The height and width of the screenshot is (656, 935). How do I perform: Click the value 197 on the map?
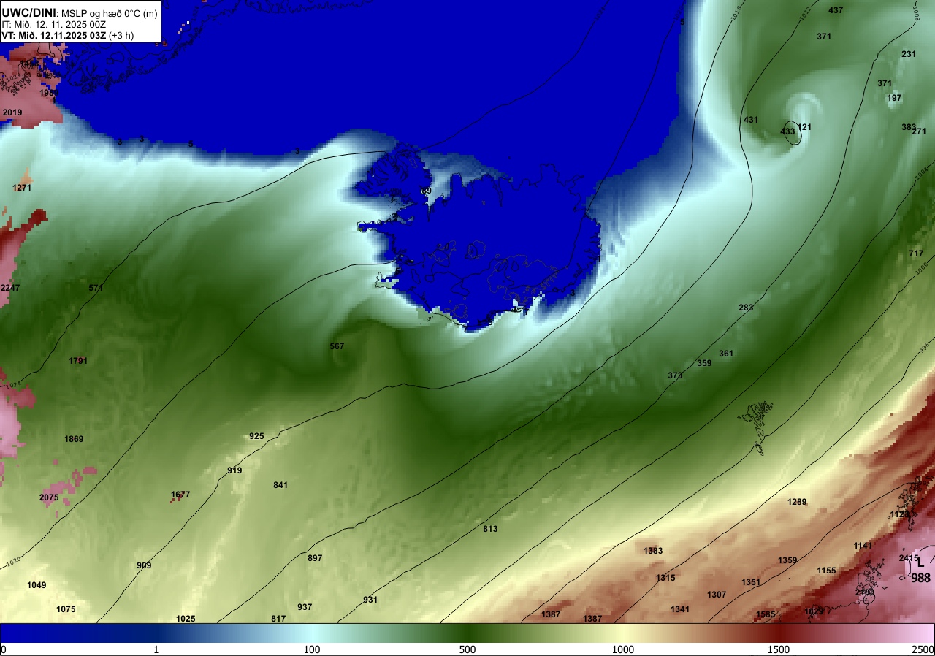[894, 98]
